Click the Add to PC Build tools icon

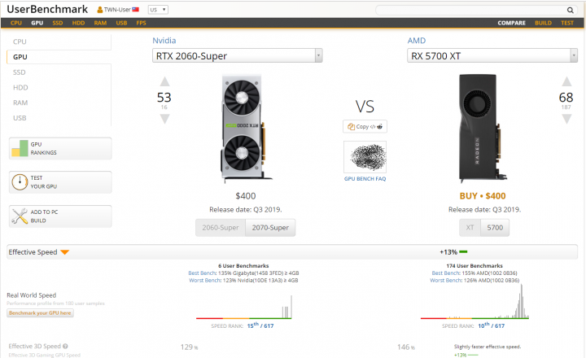tap(20, 216)
